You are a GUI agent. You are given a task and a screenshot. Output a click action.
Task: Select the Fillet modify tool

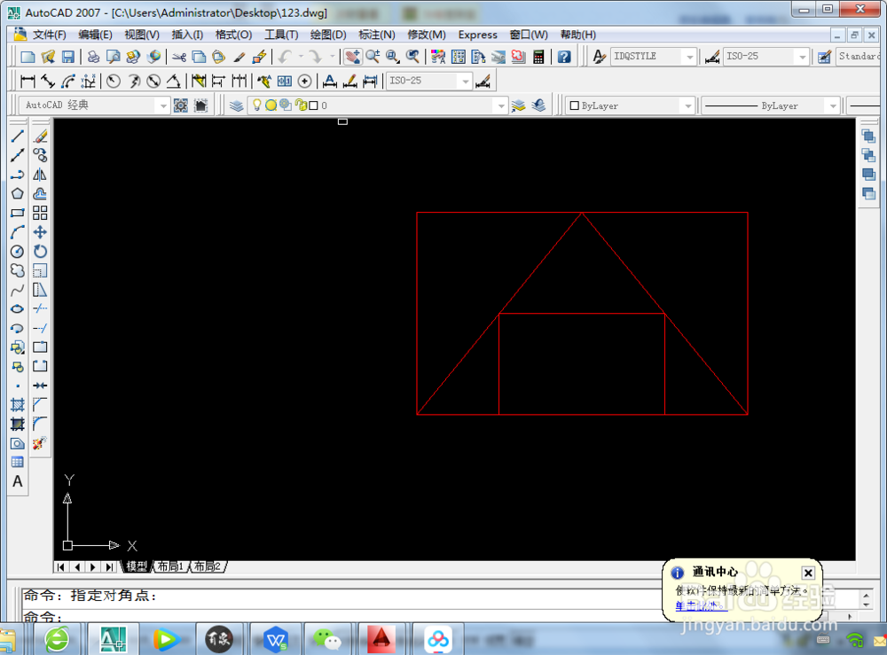pos(40,424)
